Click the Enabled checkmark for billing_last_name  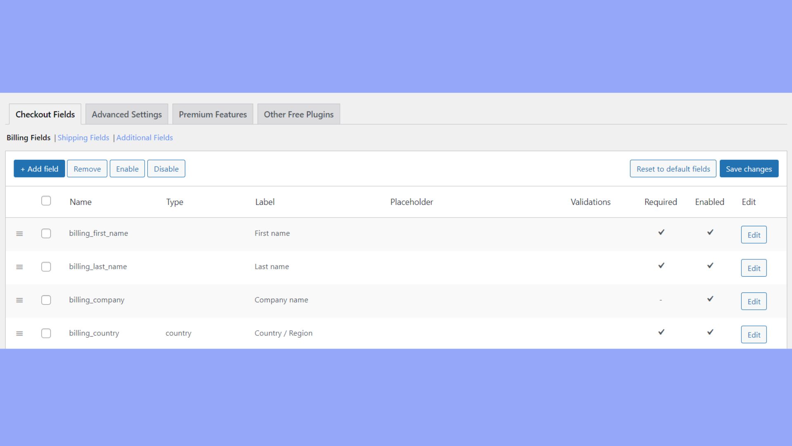click(x=710, y=266)
